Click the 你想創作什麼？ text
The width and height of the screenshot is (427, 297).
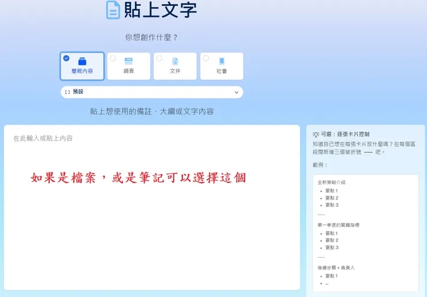pos(152,37)
